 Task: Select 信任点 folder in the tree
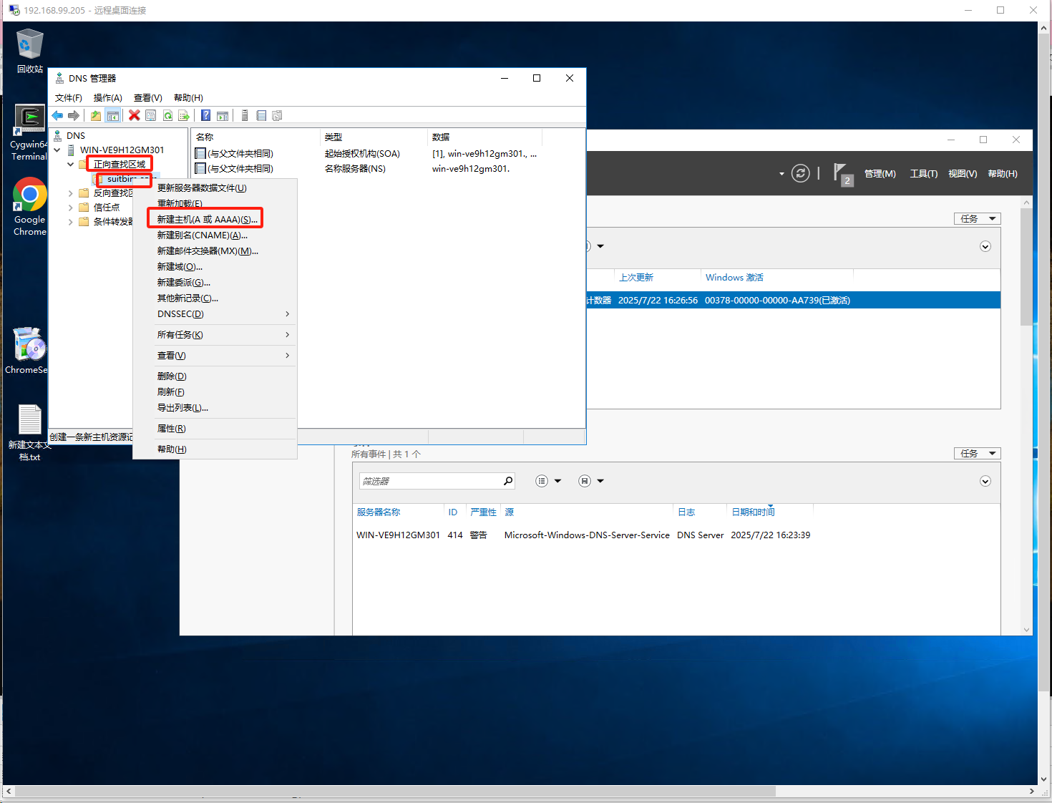click(x=107, y=207)
